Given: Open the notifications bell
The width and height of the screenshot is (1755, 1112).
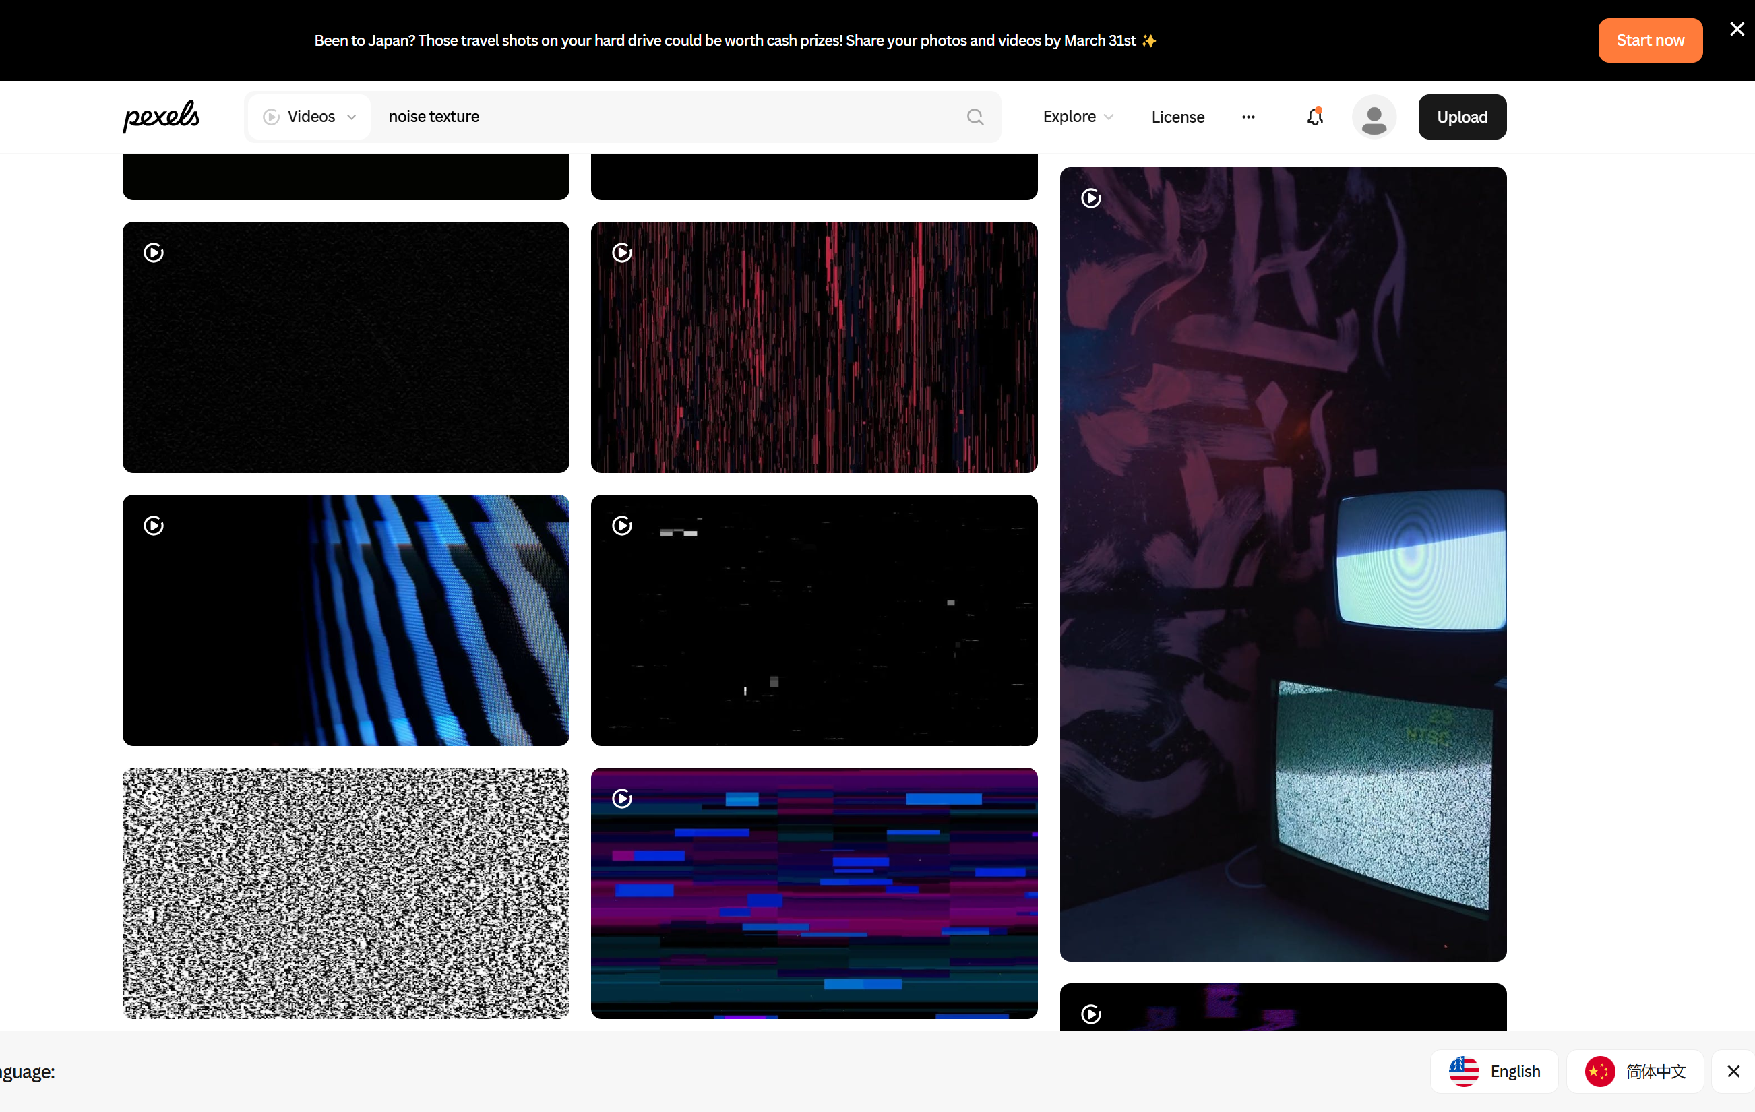Looking at the screenshot, I should [1315, 117].
